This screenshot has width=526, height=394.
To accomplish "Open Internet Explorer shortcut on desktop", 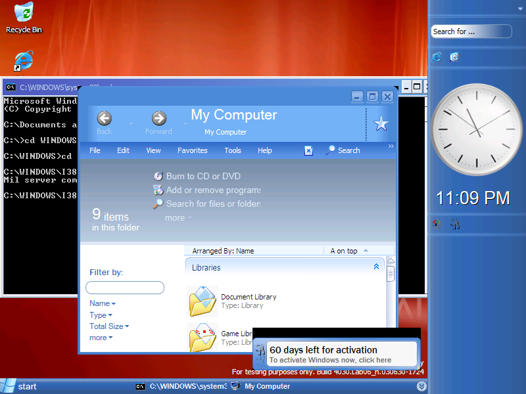I will point(24,60).
